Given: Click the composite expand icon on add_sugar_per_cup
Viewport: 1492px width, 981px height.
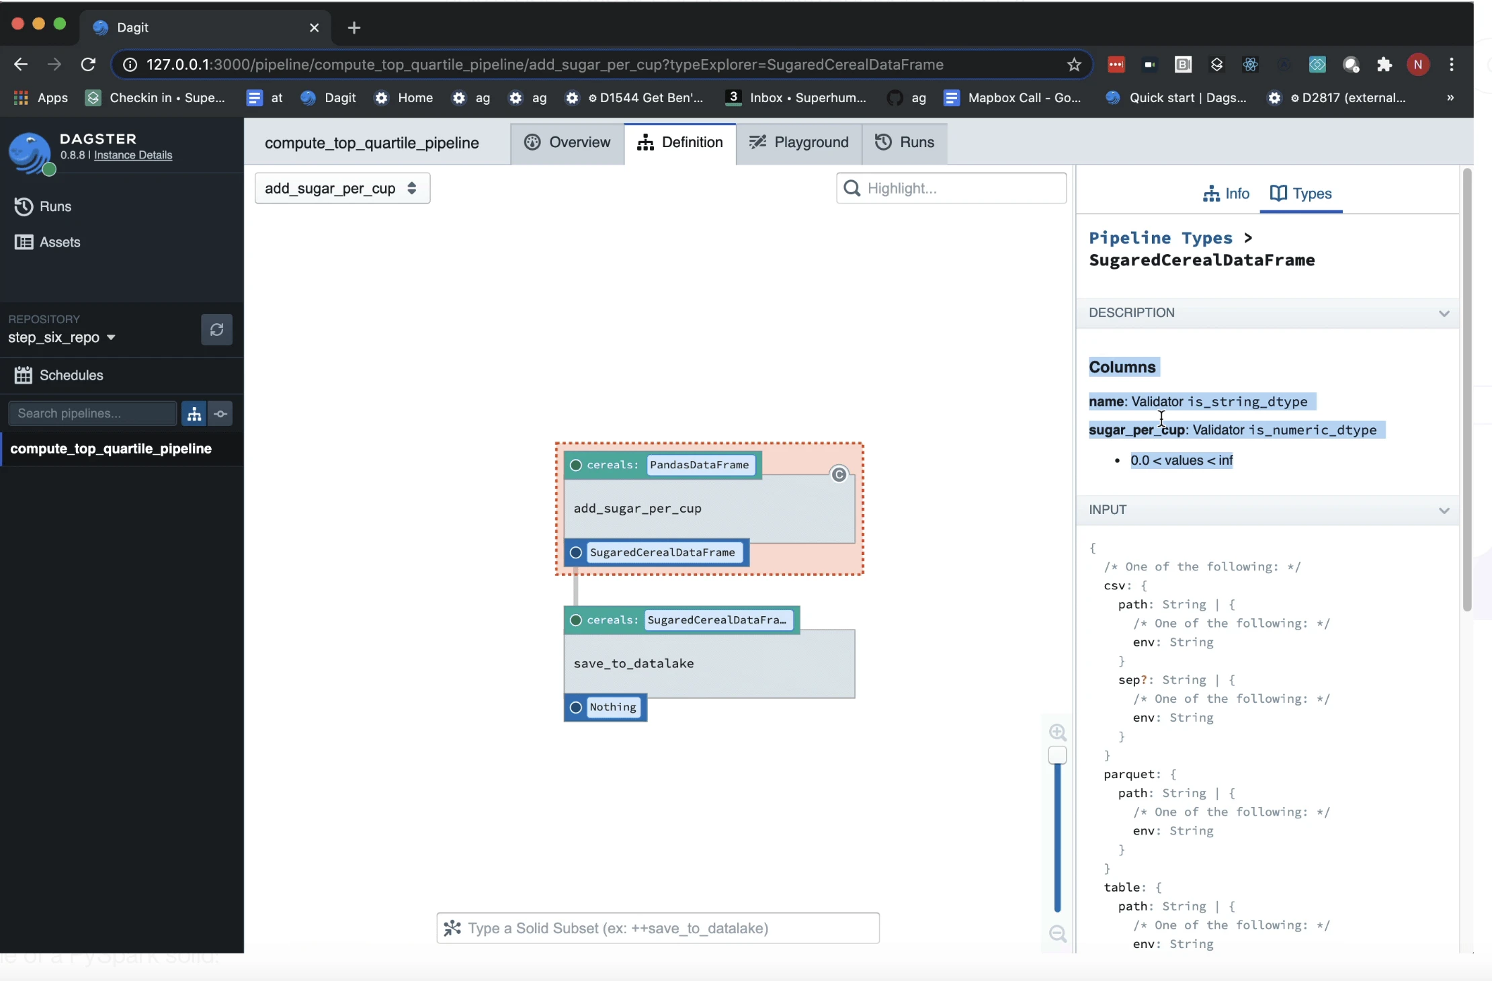Looking at the screenshot, I should click(x=839, y=474).
